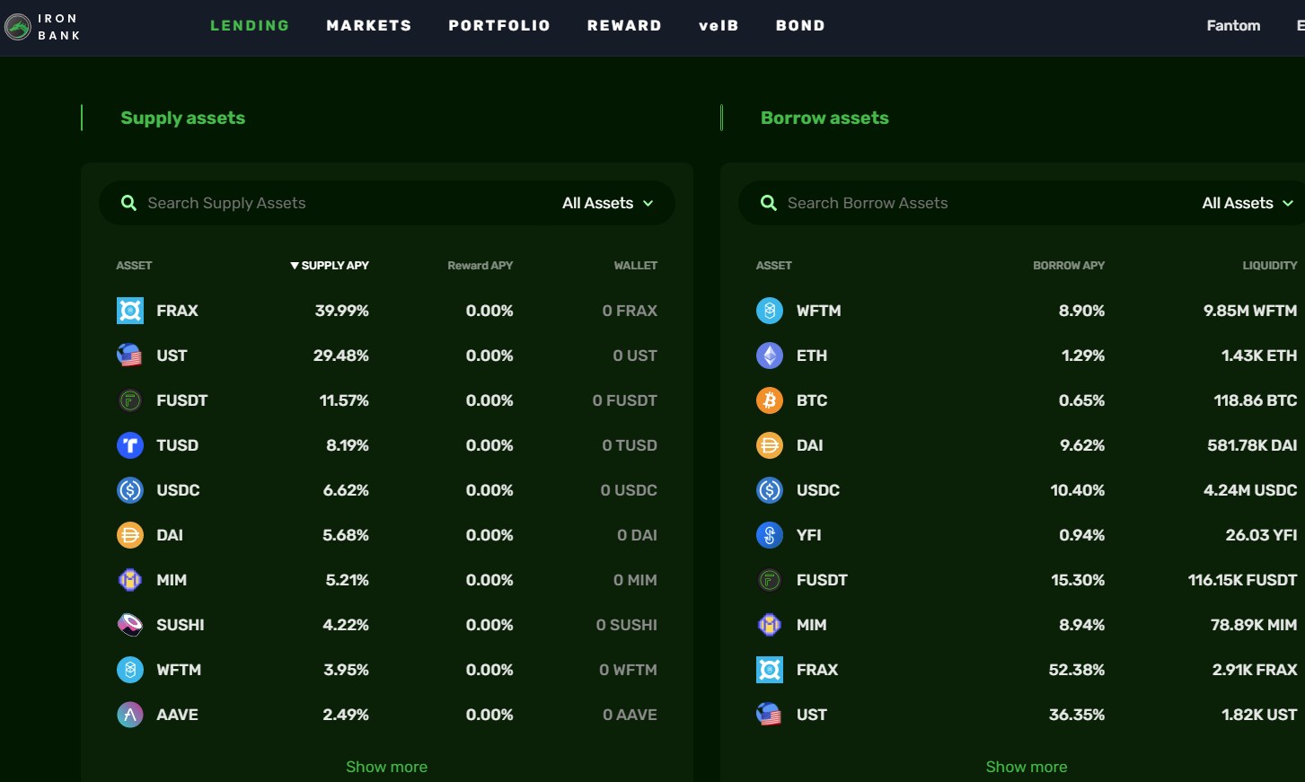
Task: Switch to the LENDING tab
Action: [x=250, y=25]
